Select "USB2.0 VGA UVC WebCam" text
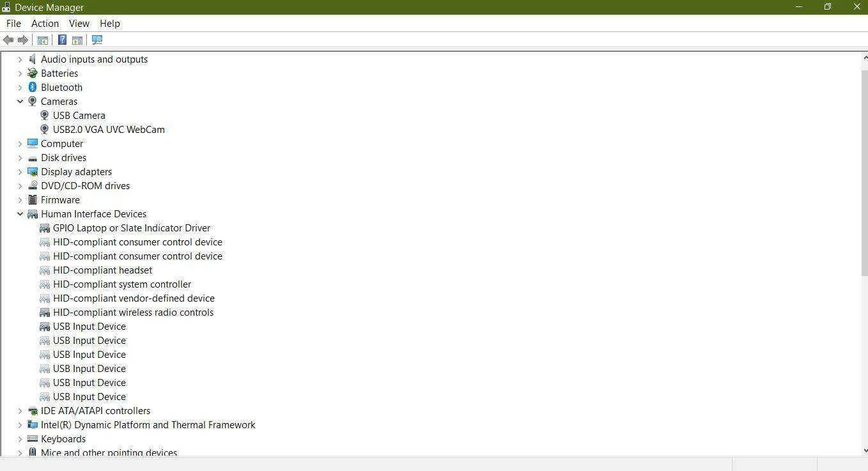The image size is (868, 471). [x=109, y=129]
